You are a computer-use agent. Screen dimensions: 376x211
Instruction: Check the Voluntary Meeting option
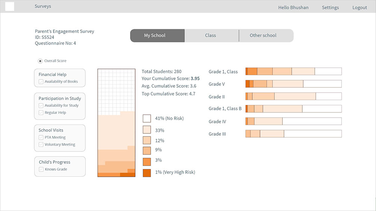coord(41,145)
